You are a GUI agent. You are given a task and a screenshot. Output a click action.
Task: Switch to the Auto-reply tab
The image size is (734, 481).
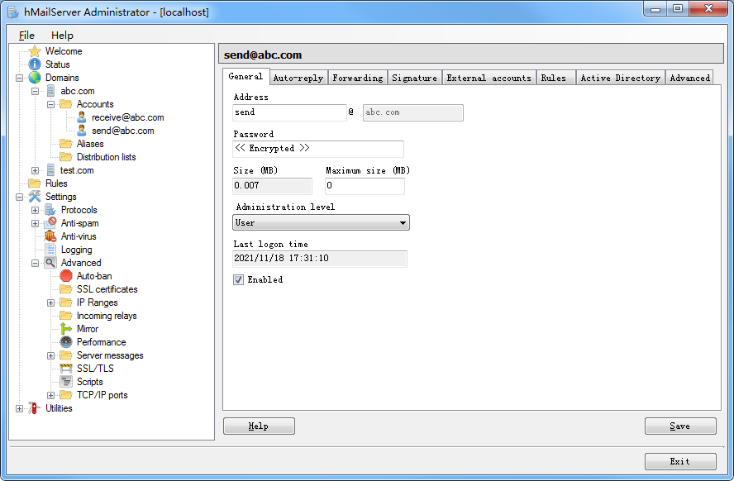[x=298, y=78]
